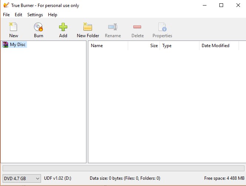Select the My Disc tree node

[x=14, y=45]
